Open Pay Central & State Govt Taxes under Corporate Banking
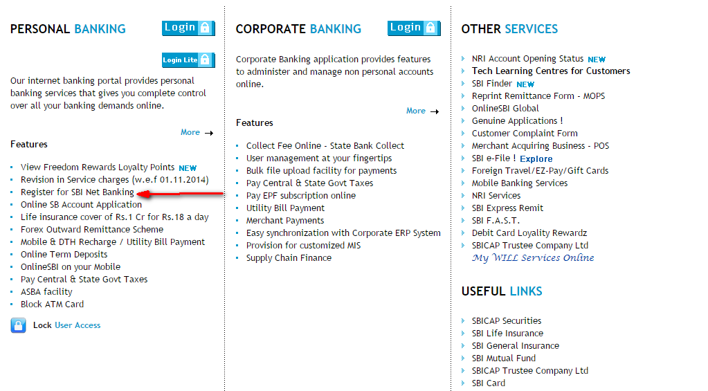 click(310, 183)
